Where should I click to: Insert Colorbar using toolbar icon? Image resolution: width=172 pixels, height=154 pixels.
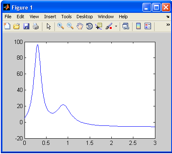[x=138, y=26]
